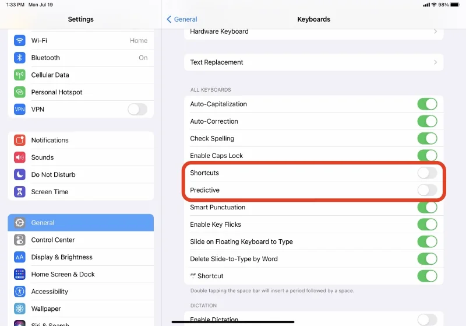The image size is (466, 326).
Task: Turn off the Smart Punctuation switch
Action: point(427,208)
